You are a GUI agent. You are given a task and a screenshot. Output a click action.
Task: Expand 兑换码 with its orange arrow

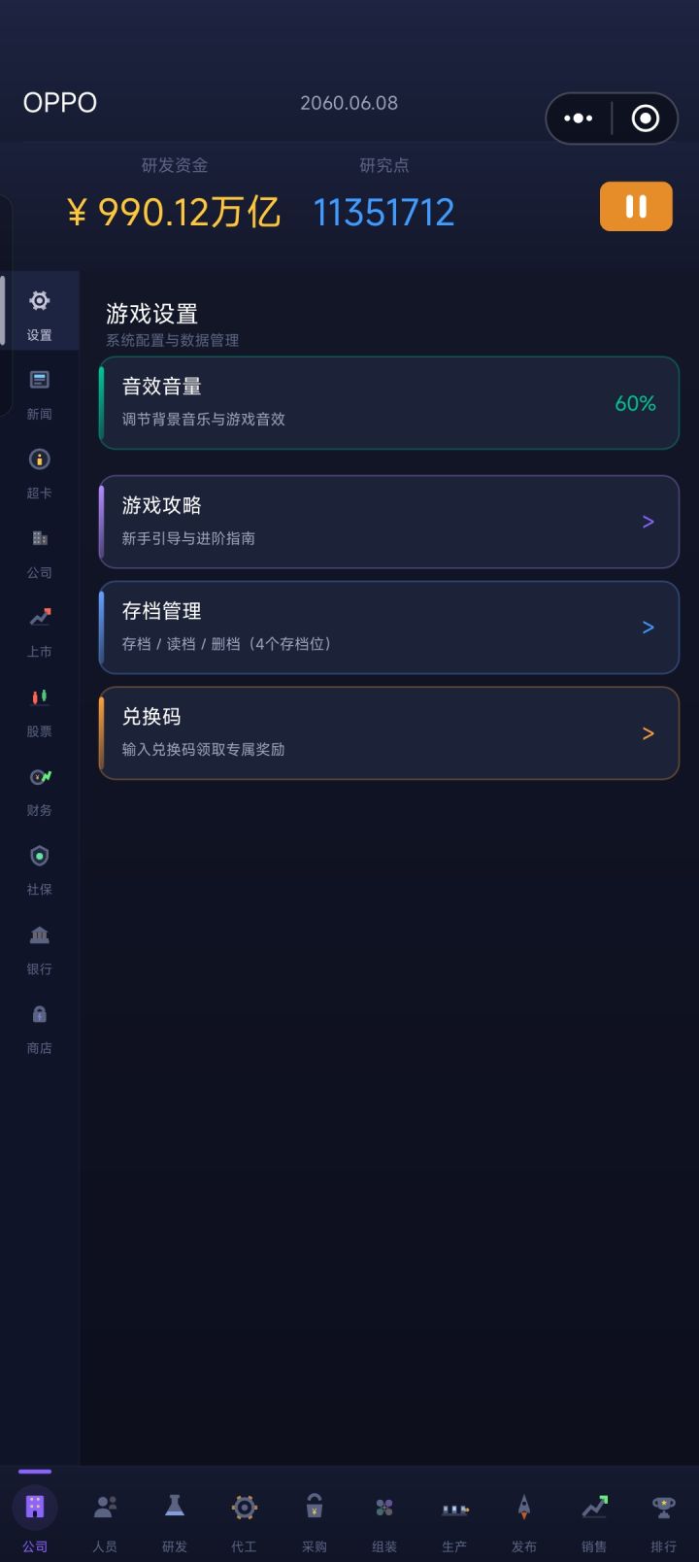tap(649, 733)
